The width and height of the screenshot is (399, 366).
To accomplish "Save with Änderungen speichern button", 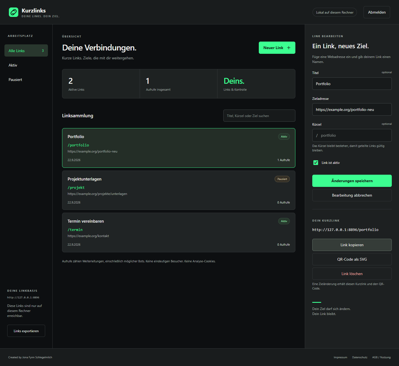I will coord(352,181).
